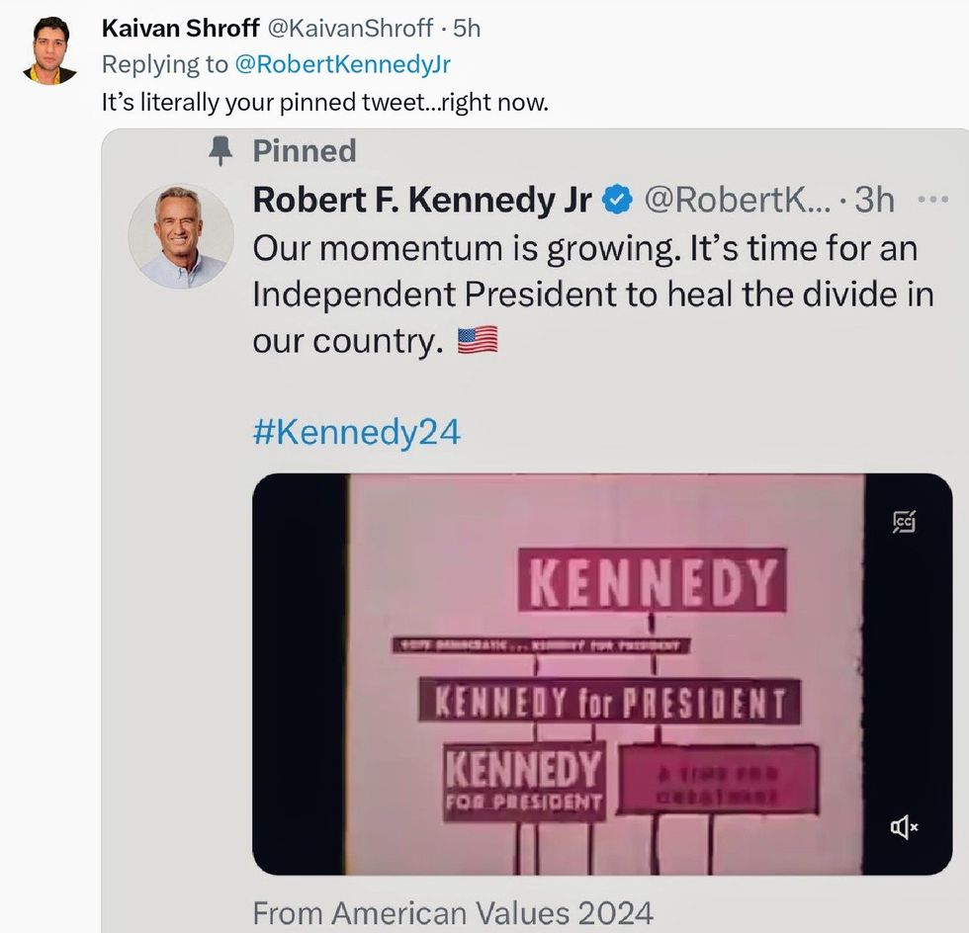The image size is (969, 933).
Task: Click Kaivan Shroff's profile avatar
Action: pyautogui.click(x=49, y=49)
